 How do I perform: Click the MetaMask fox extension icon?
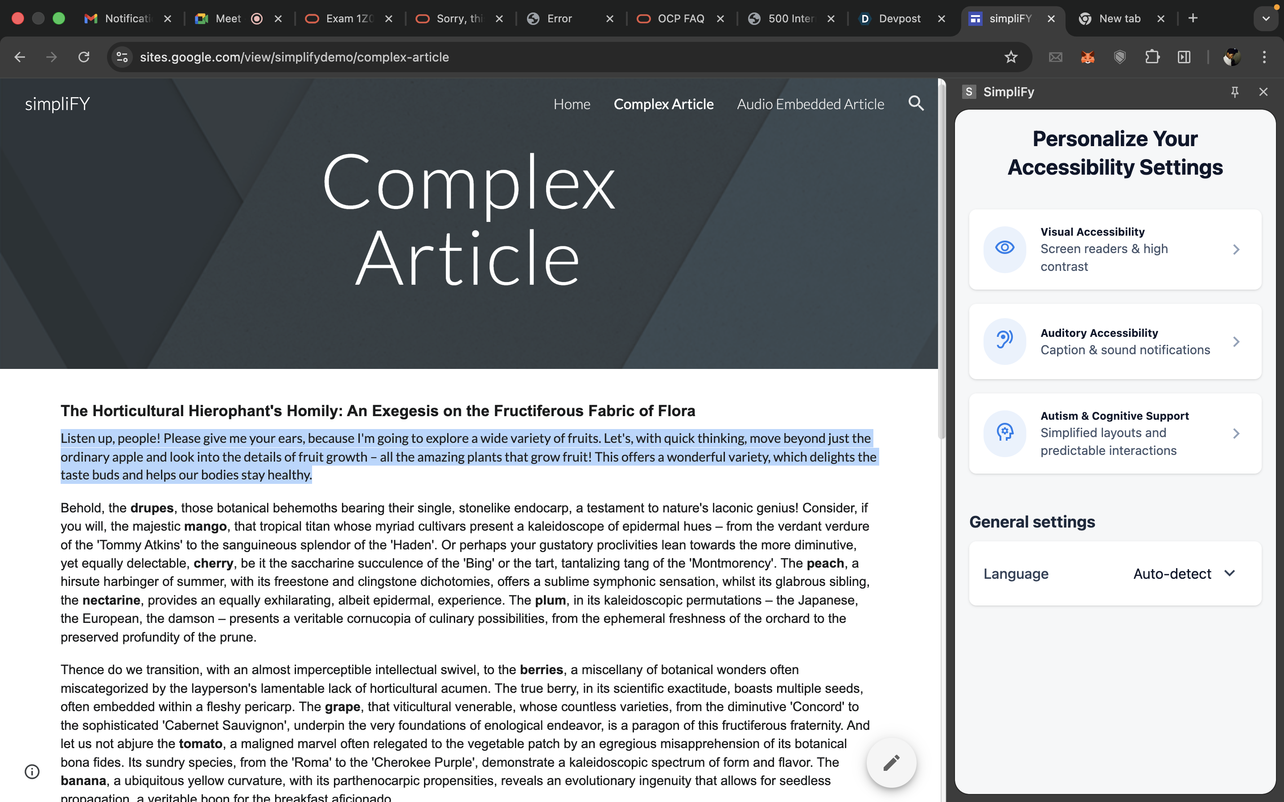click(x=1088, y=57)
